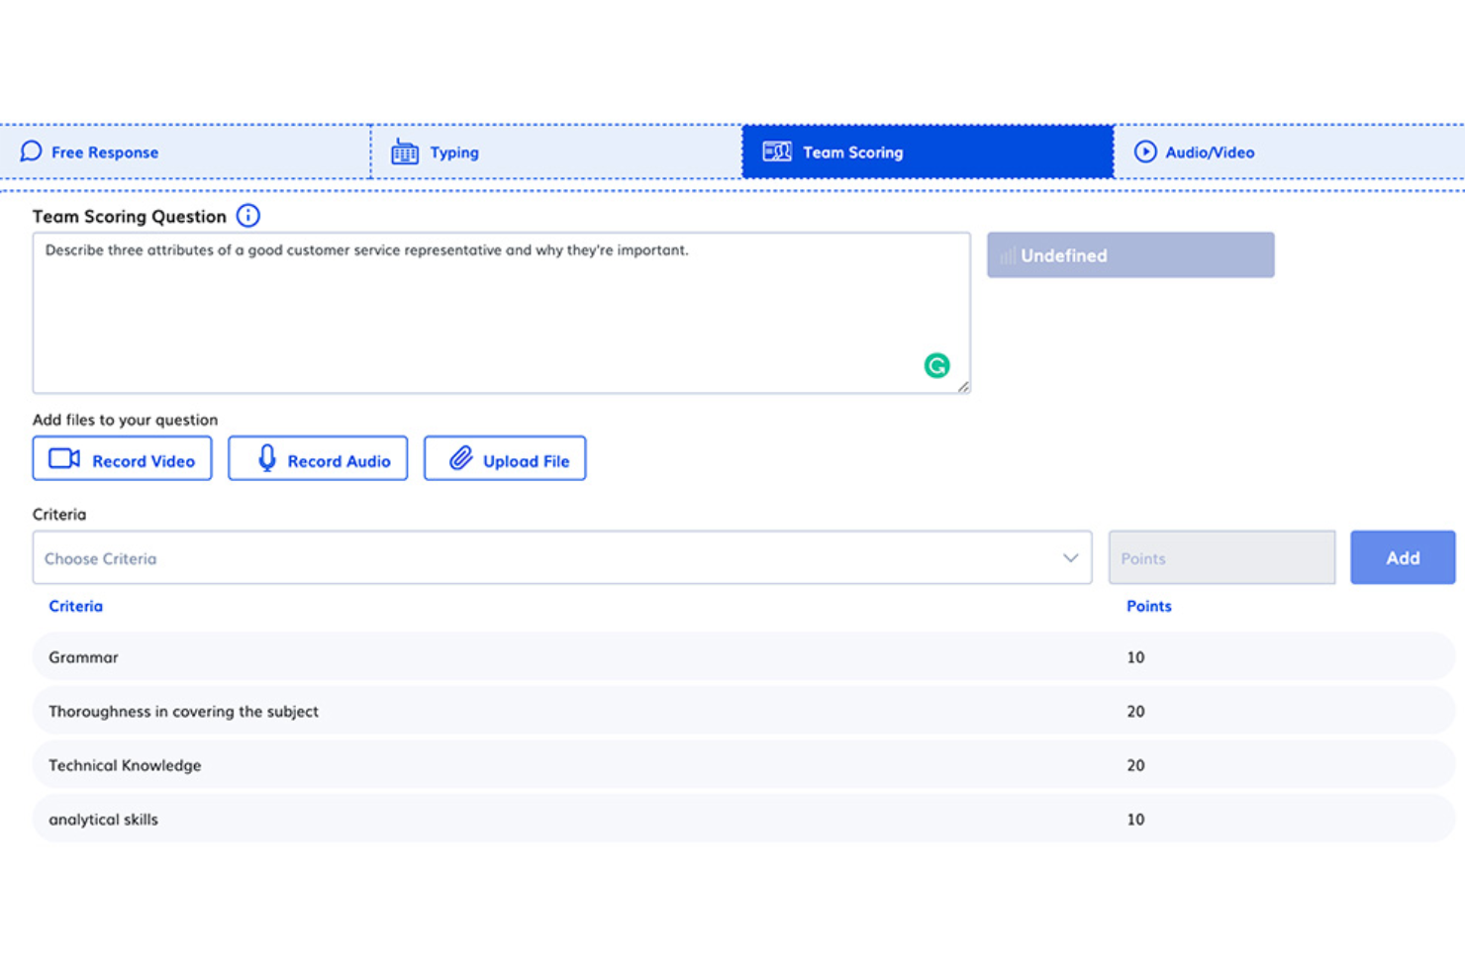Click the Record Video button
The height and width of the screenshot is (977, 1465).
(122, 458)
